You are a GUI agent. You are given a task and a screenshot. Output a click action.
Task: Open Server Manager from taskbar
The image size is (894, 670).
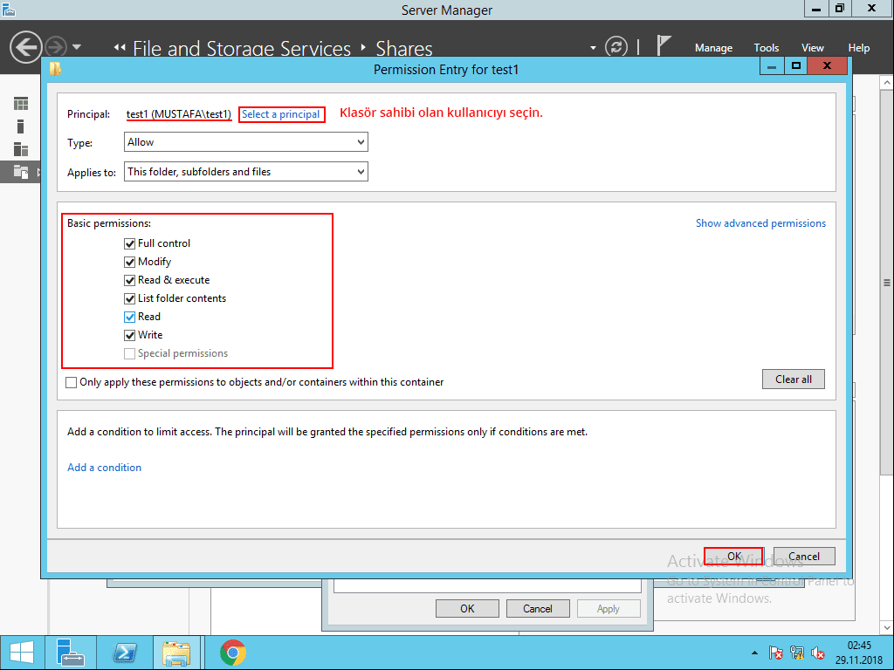coord(71,653)
